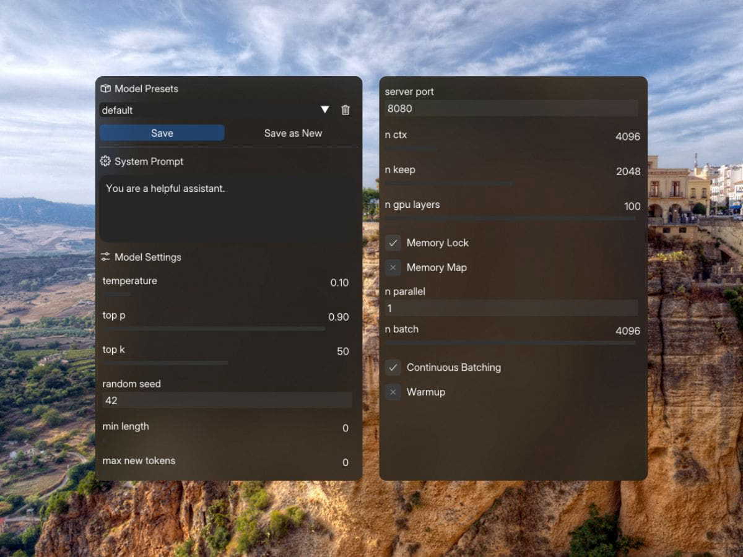Image resolution: width=743 pixels, height=557 pixels.
Task: Select the default preset combo box
Action: pyautogui.click(x=216, y=110)
